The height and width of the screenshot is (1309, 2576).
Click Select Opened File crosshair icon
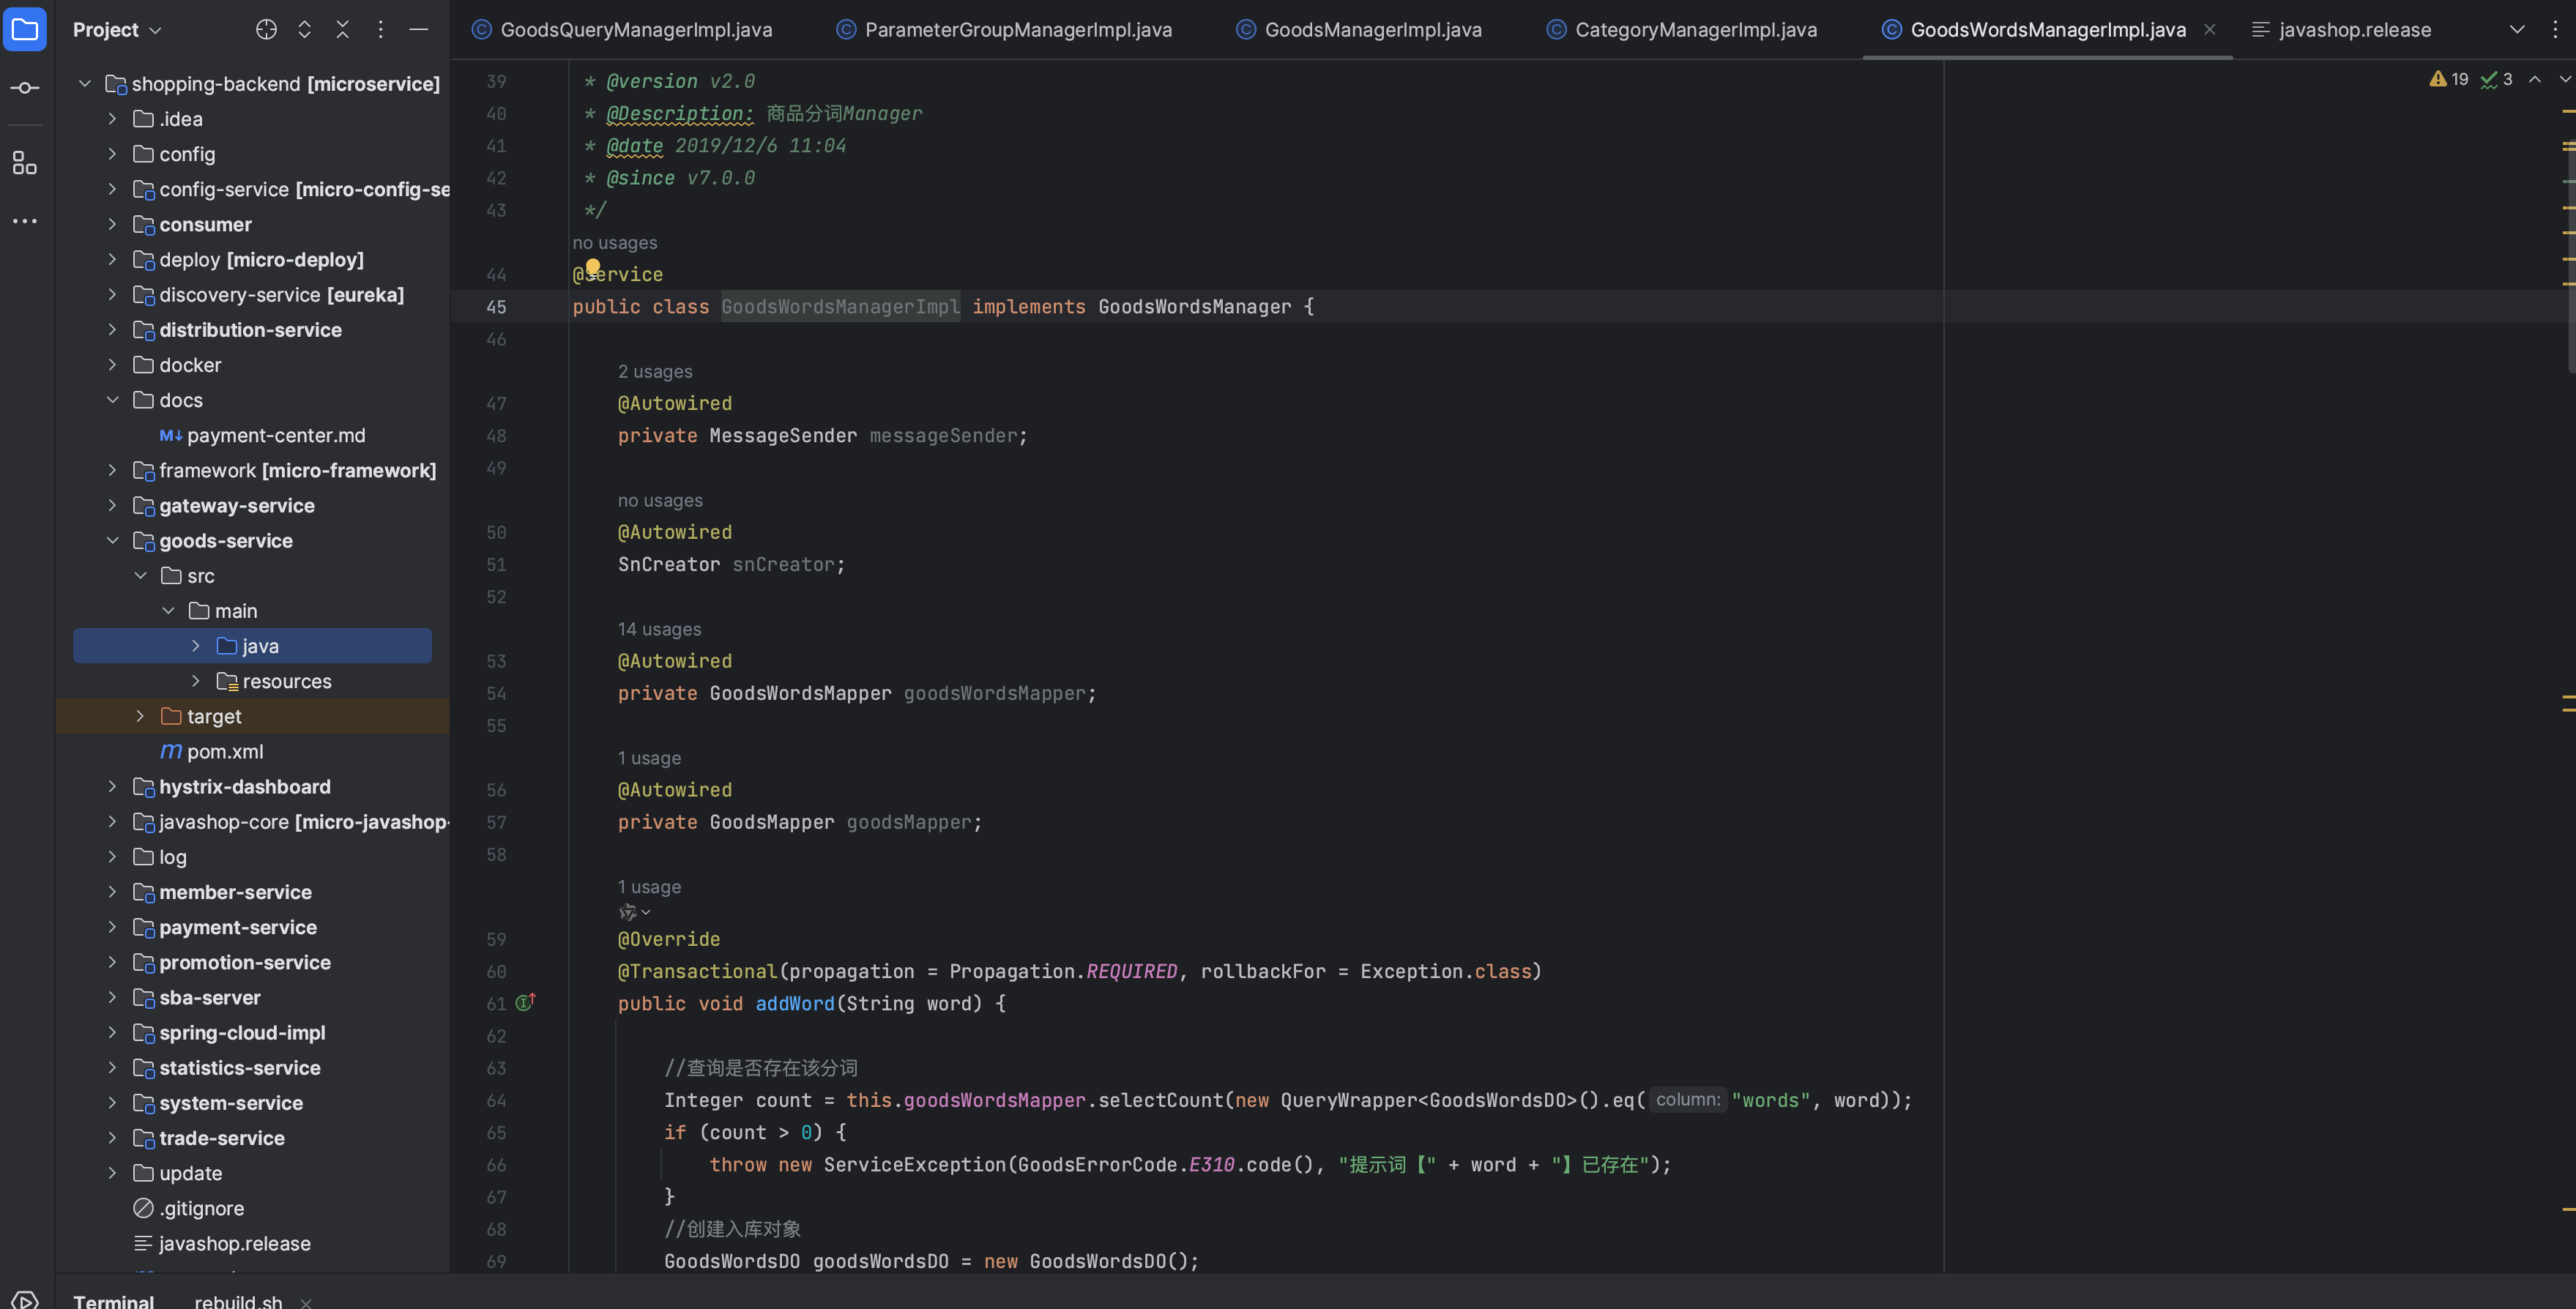266,30
